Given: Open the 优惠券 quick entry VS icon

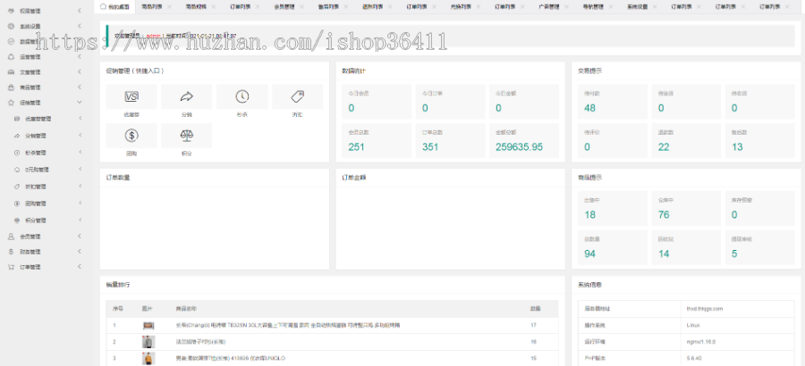Looking at the screenshot, I should [132, 96].
